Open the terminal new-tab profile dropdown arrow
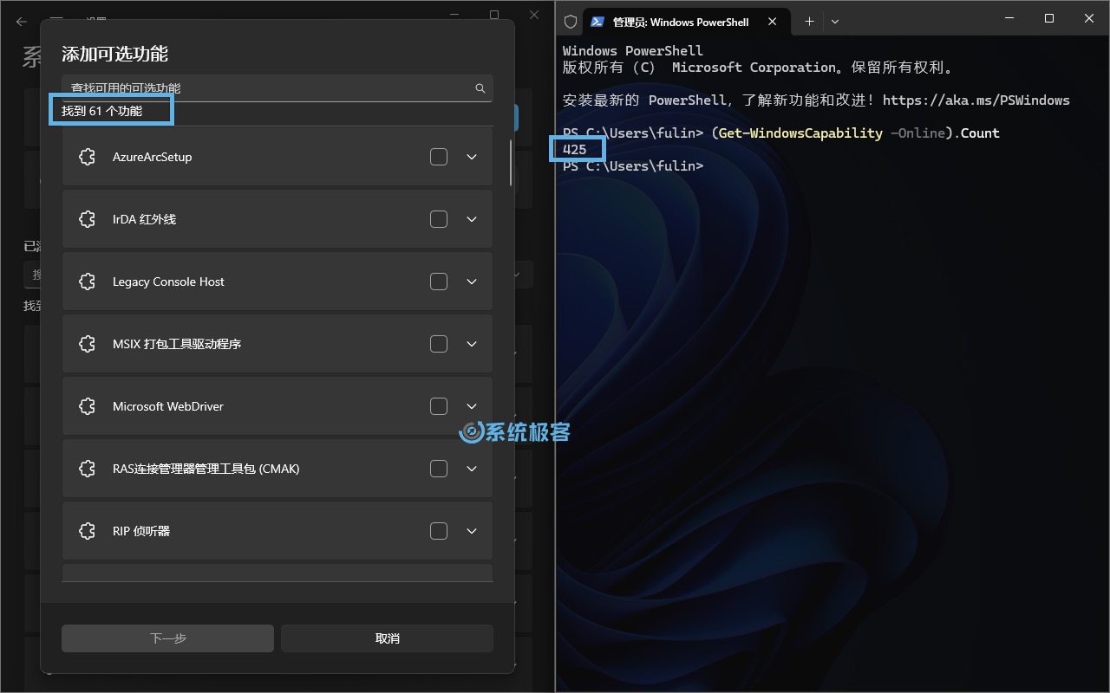1110x693 pixels. [835, 22]
